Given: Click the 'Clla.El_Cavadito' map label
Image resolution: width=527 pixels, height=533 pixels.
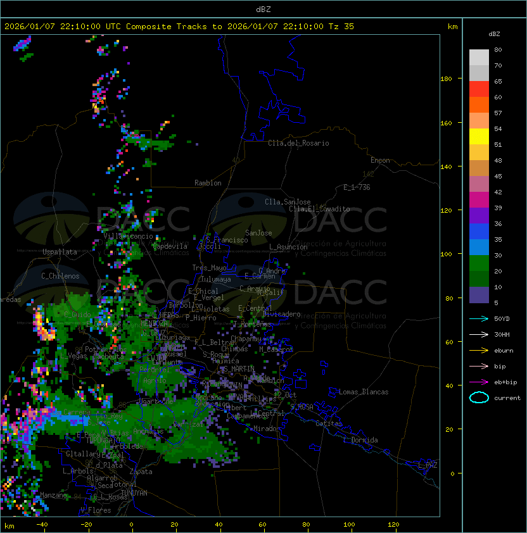Looking at the screenshot, I should click(x=319, y=209).
